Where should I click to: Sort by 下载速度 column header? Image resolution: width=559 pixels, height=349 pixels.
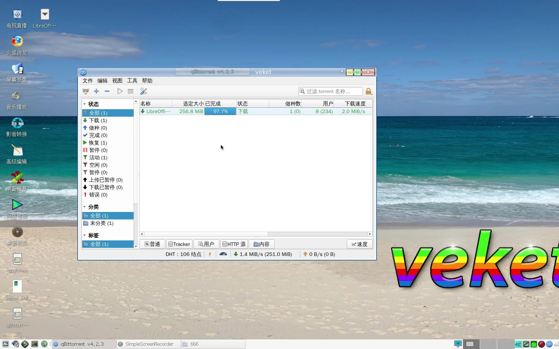[350, 104]
